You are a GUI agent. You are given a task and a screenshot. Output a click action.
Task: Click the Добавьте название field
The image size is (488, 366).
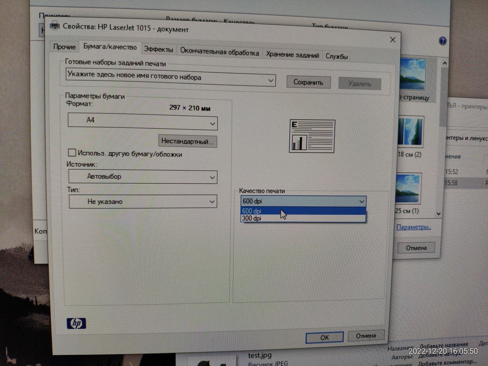pos(444,346)
